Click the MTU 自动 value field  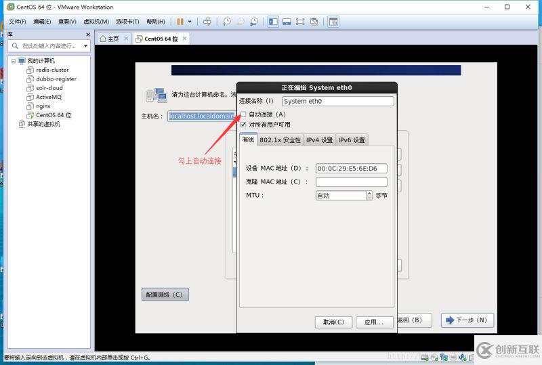341,195
